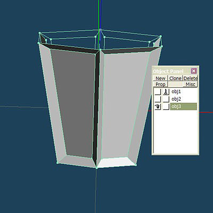The width and height of the screenshot is (213, 213).
Task: Lock obj2 using its empty lock box
Action: coord(166,99)
